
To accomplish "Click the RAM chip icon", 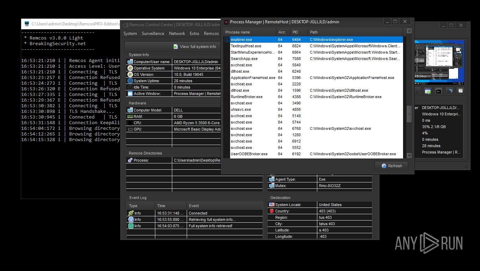I will point(130,116).
